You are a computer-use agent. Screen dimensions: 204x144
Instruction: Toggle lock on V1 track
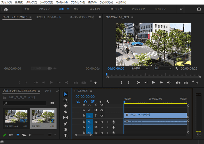coord(84,115)
